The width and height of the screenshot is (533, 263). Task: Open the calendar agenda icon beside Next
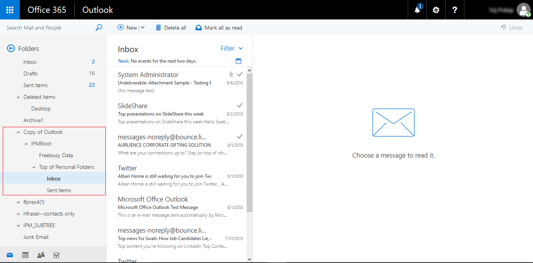(x=238, y=61)
